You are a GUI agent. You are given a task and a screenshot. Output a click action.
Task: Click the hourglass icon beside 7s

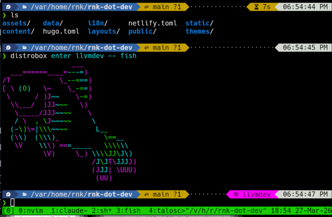click(x=256, y=7)
